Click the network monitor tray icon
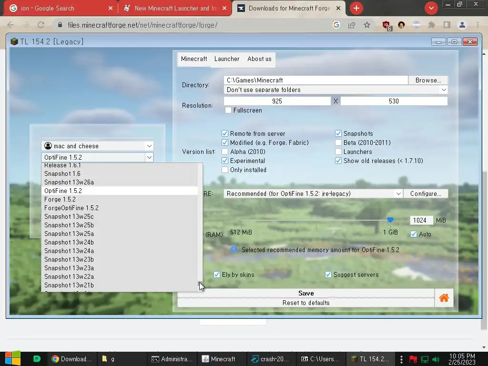The image size is (488, 366). (x=425, y=359)
